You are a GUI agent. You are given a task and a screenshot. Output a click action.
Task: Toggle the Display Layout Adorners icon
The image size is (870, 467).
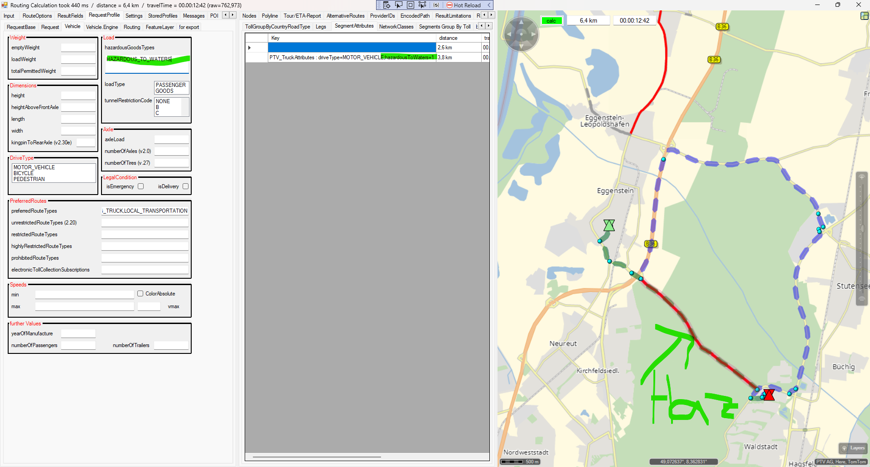[x=411, y=5]
